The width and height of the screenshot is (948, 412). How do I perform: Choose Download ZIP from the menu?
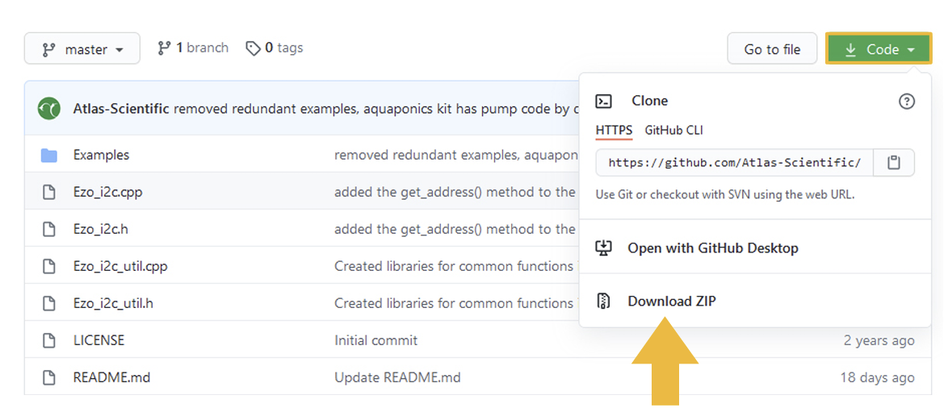pyautogui.click(x=672, y=301)
